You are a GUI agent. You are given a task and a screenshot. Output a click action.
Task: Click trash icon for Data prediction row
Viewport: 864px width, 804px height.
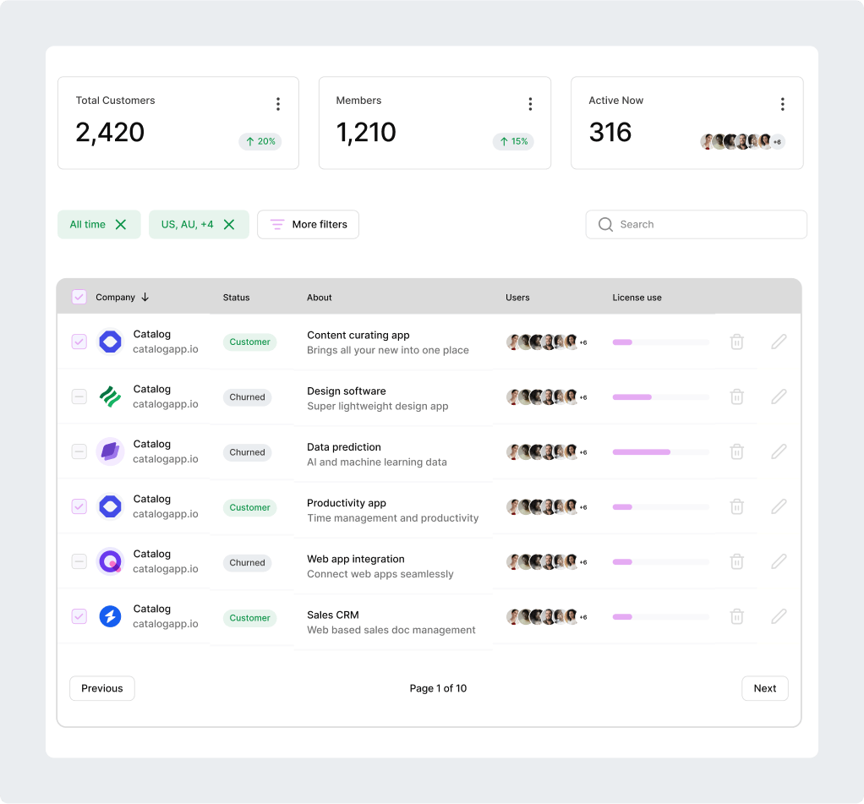pos(736,451)
